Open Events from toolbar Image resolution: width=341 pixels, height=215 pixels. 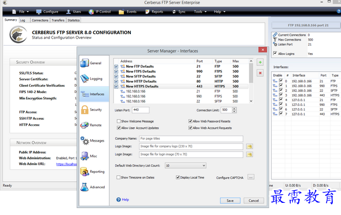127,12
